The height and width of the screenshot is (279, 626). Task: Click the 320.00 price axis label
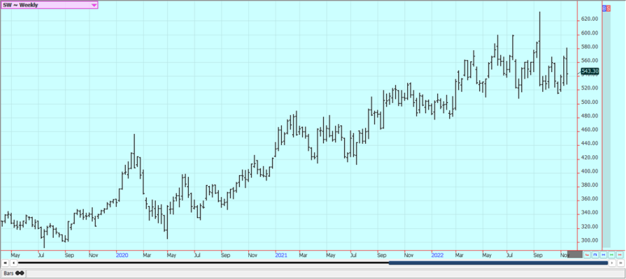(x=589, y=226)
